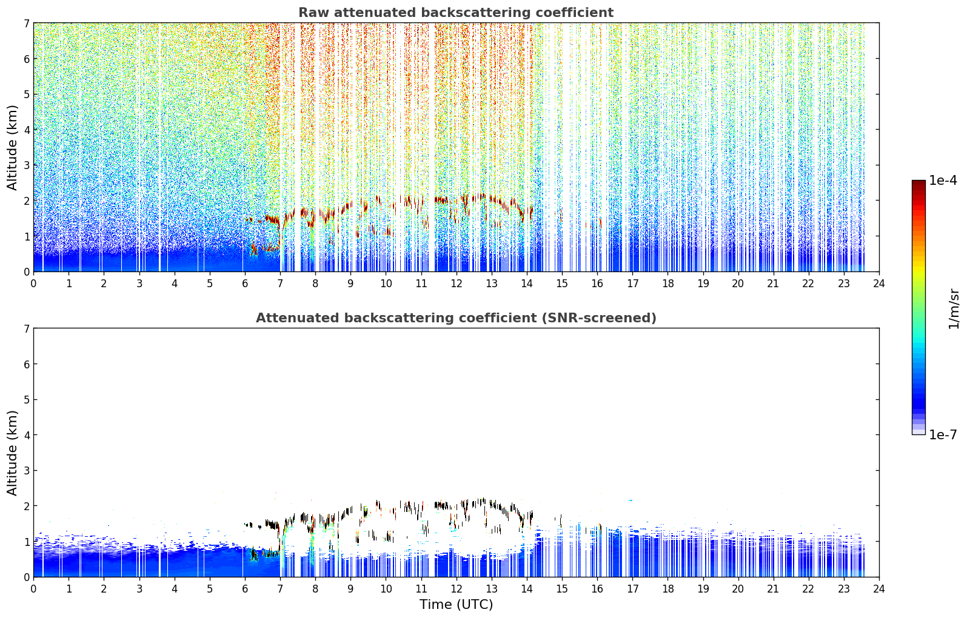The width and height of the screenshot is (967, 618).
Task: Click the 12 tick on bottom time axis
Action: 456,588
